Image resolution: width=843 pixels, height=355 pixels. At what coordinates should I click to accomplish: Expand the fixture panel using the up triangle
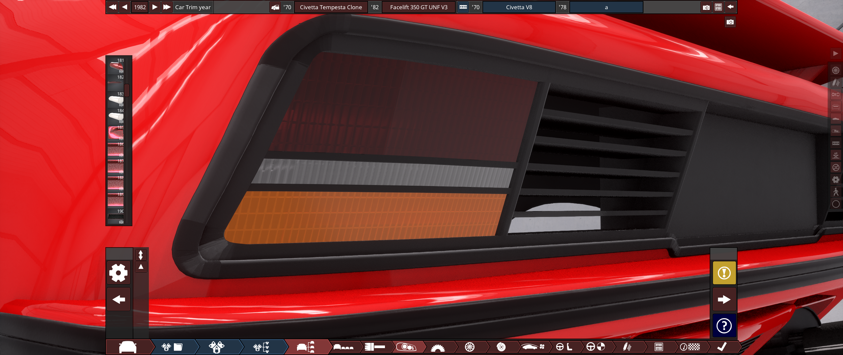click(141, 267)
